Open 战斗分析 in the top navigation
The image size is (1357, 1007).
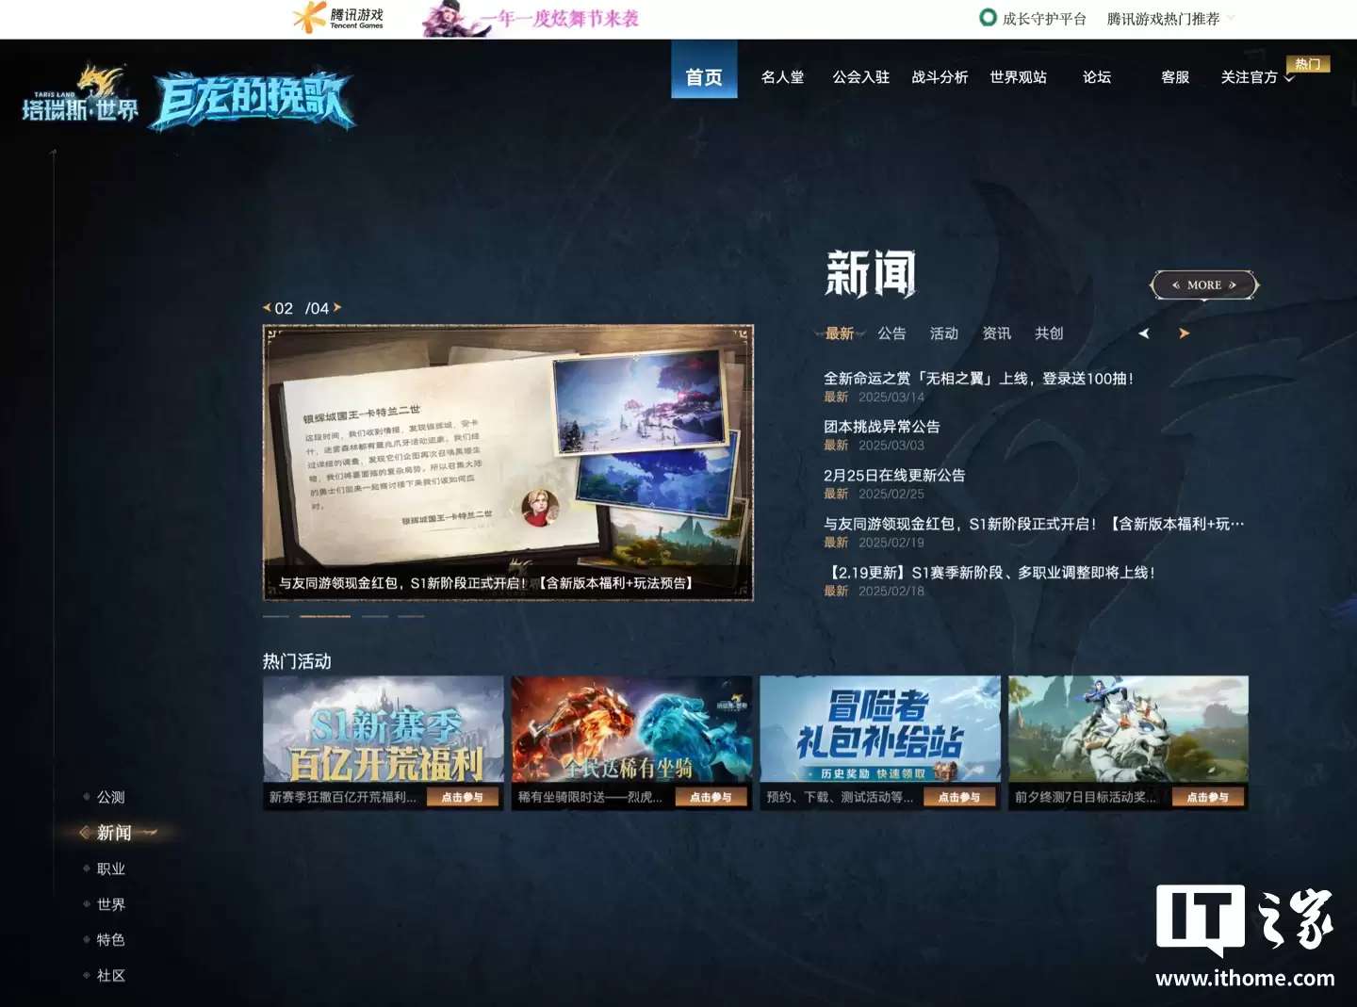click(x=939, y=77)
